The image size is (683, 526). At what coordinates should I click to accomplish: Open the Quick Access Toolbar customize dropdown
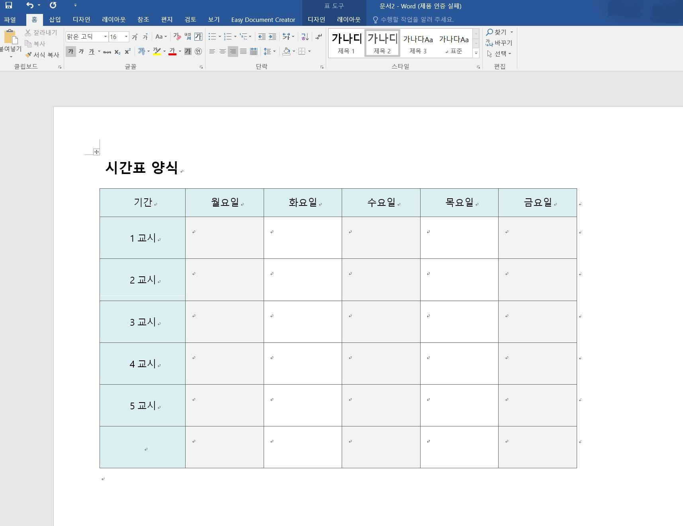click(75, 5)
